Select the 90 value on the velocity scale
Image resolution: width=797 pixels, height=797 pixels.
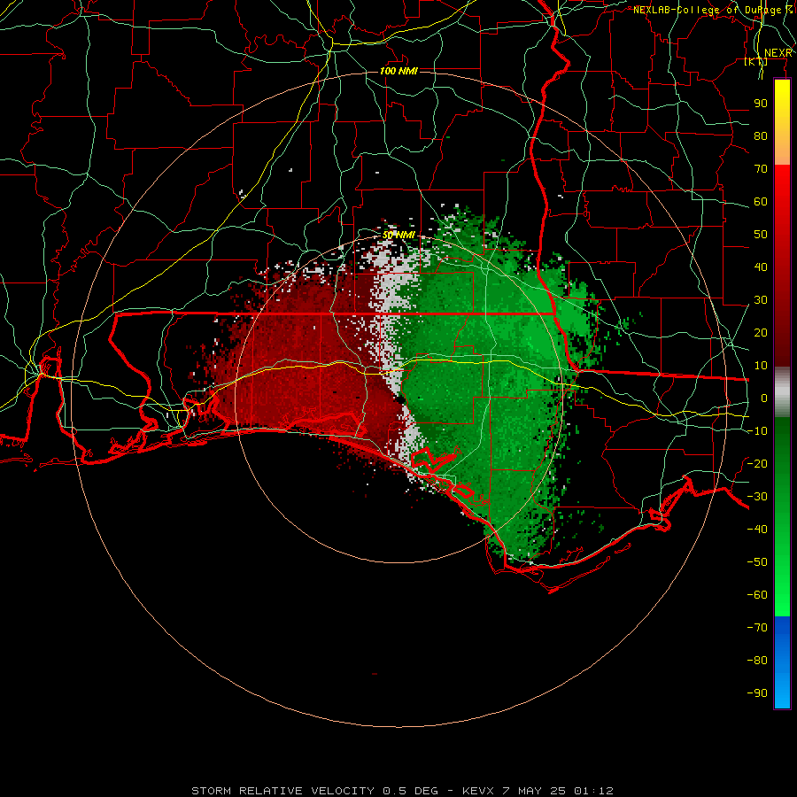761,104
